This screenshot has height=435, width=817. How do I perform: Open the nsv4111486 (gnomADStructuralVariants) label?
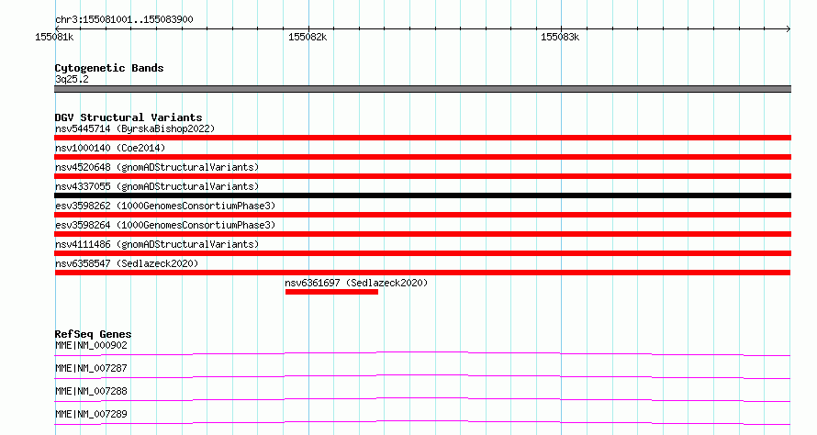157,244
